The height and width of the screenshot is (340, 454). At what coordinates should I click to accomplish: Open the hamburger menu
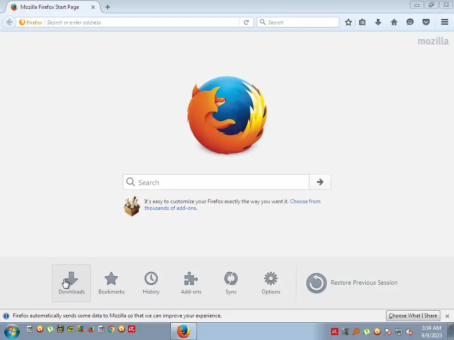click(x=445, y=22)
